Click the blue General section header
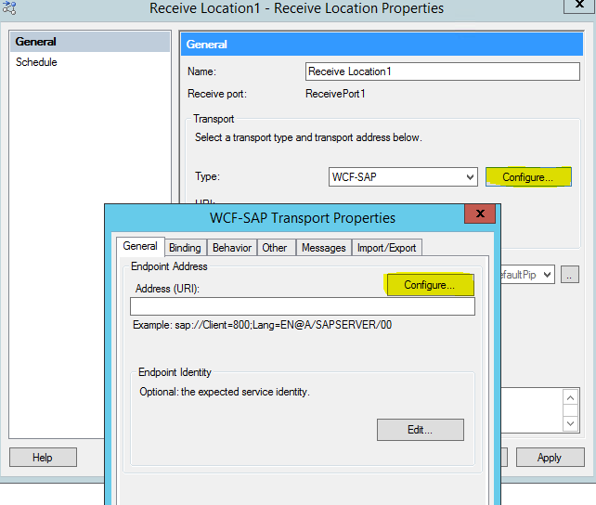Viewport: 596px width, 505px height. (382, 44)
